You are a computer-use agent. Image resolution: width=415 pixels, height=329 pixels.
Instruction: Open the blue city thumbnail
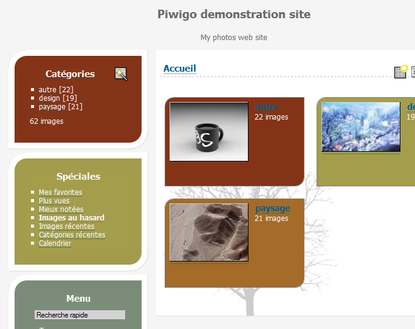[361, 127]
